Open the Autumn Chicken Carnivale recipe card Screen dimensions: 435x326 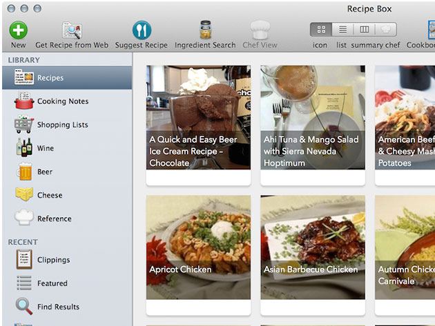(x=405, y=255)
